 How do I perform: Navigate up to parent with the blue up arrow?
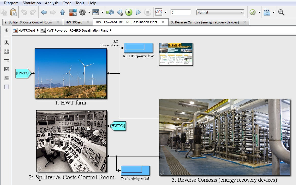click(62, 12)
